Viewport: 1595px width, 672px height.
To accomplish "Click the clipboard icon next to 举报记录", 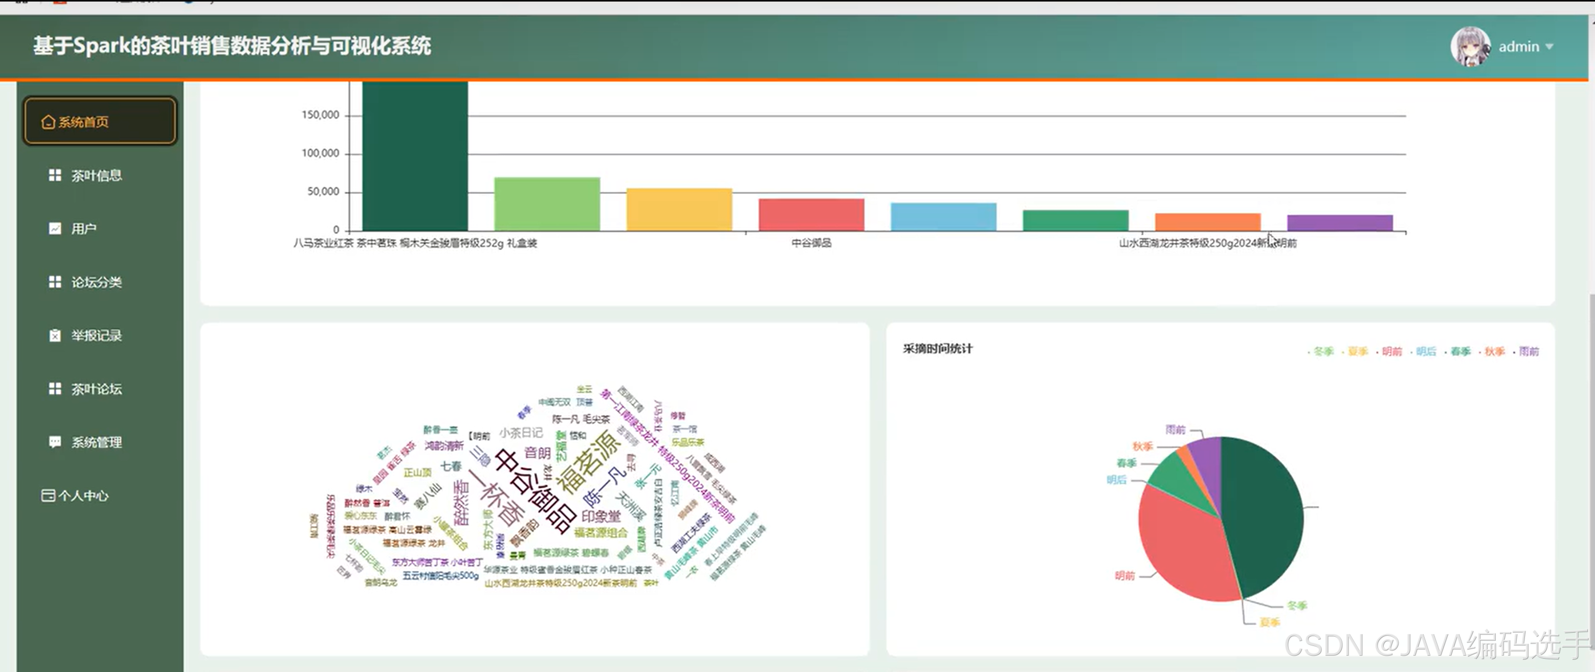I will pyautogui.click(x=55, y=335).
